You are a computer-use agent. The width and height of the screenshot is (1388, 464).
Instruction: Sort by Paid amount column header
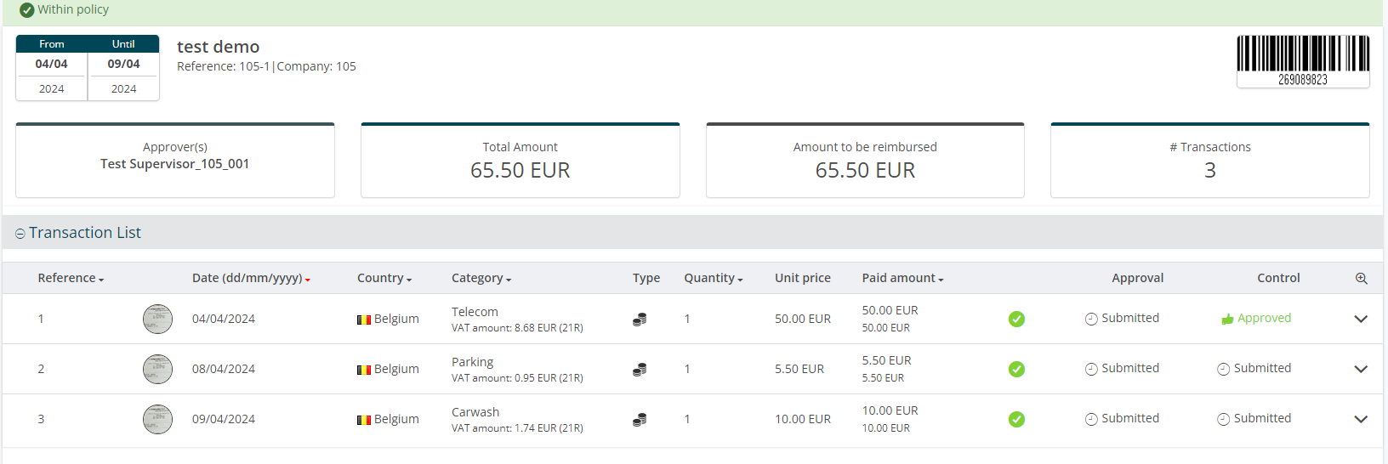(902, 278)
